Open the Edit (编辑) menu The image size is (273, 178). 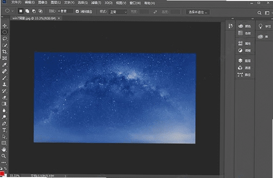point(30,3)
